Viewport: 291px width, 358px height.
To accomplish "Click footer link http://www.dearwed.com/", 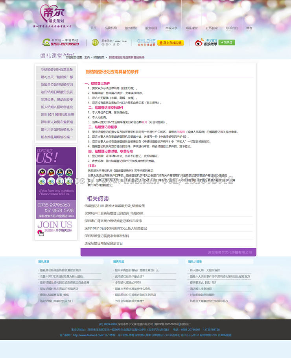I will click(88, 335).
